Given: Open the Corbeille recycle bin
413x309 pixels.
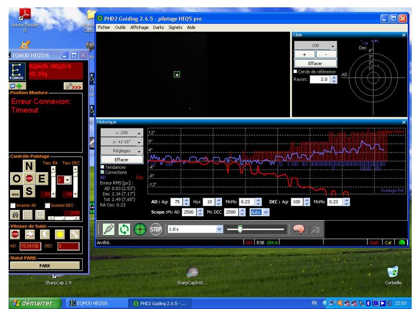Looking at the screenshot, I should pyautogui.click(x=393, y=276).
